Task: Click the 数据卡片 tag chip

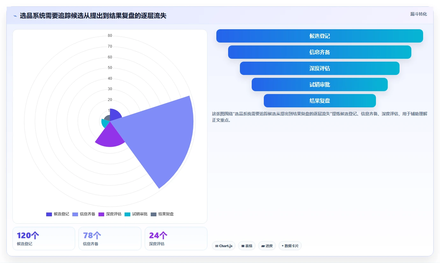Action: pyautogui.click(x=290, y=246)
